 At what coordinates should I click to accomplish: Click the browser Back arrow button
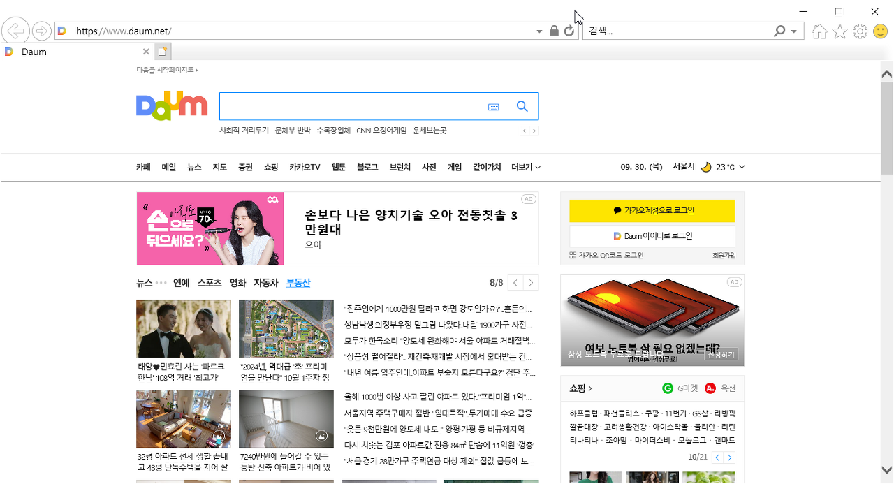pos(15,31)
